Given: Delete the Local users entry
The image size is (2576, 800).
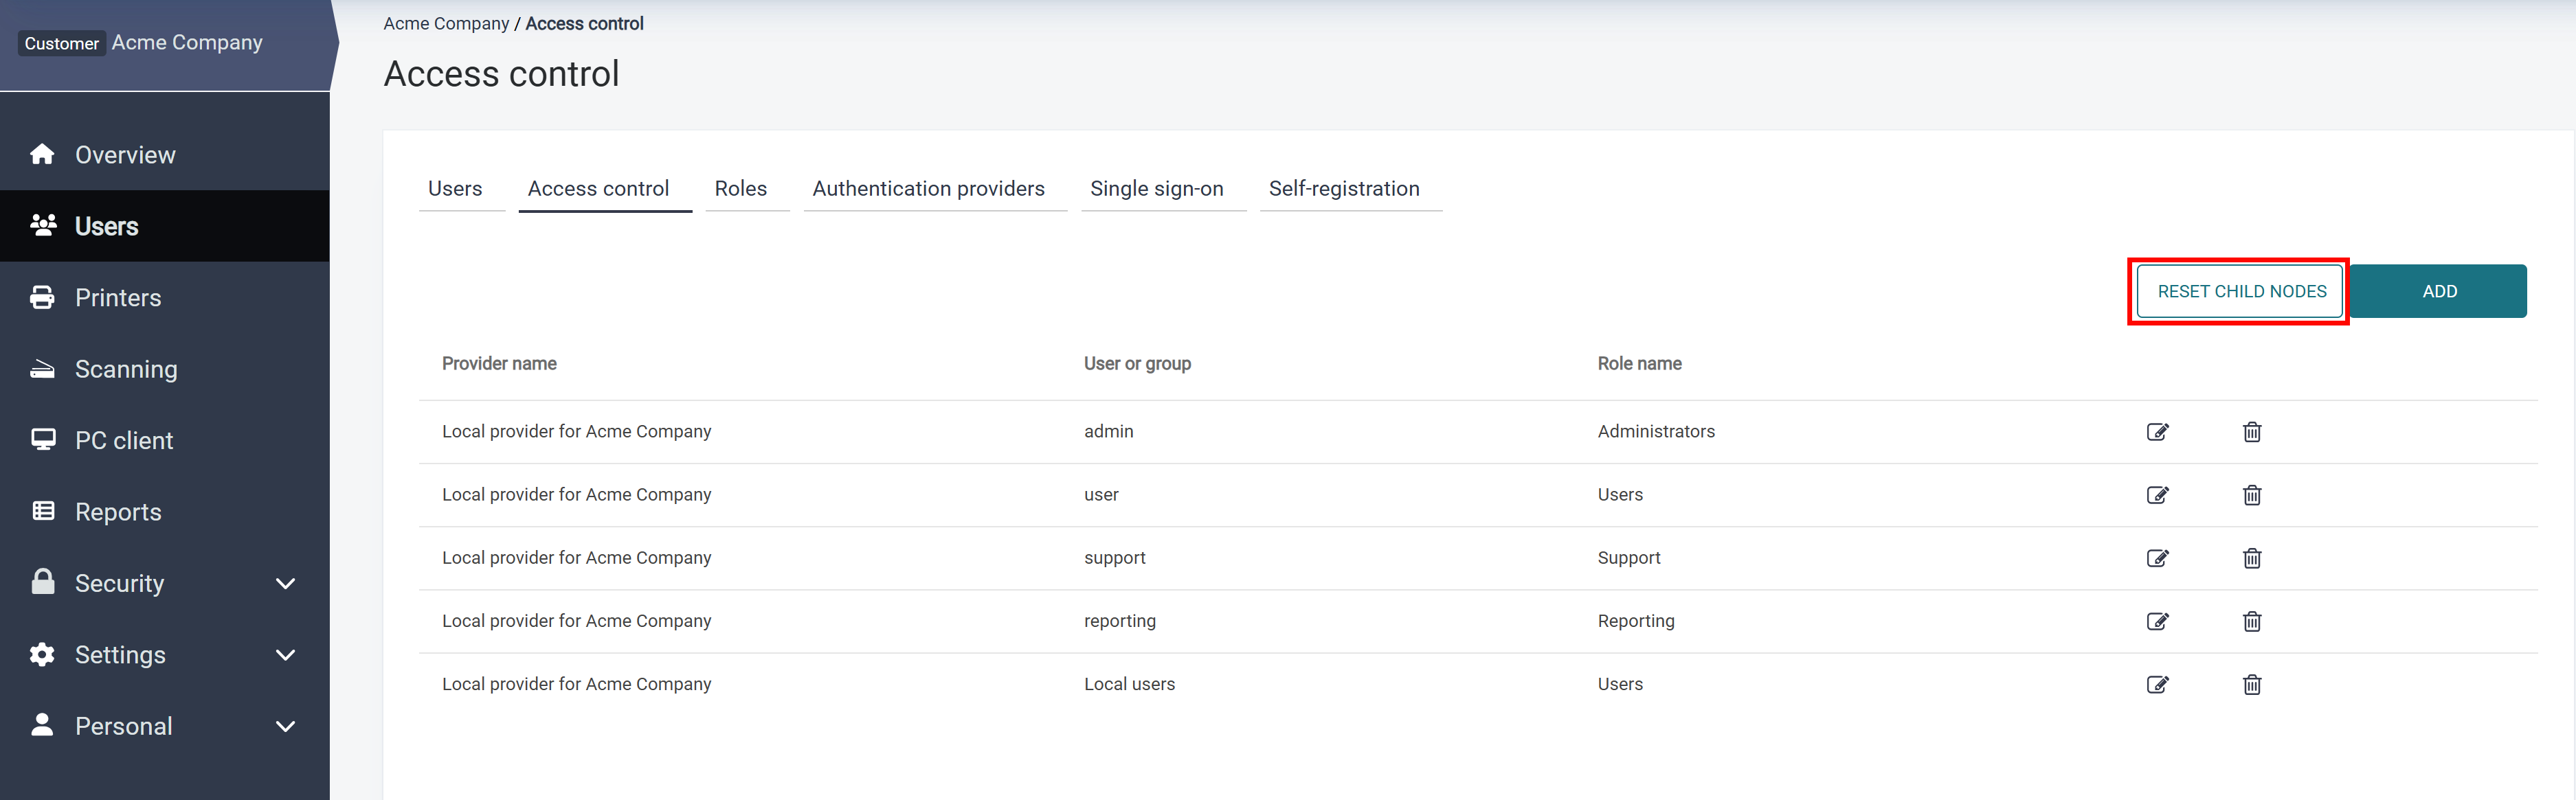Looking at the screenshot, I should coord(2251,684).
